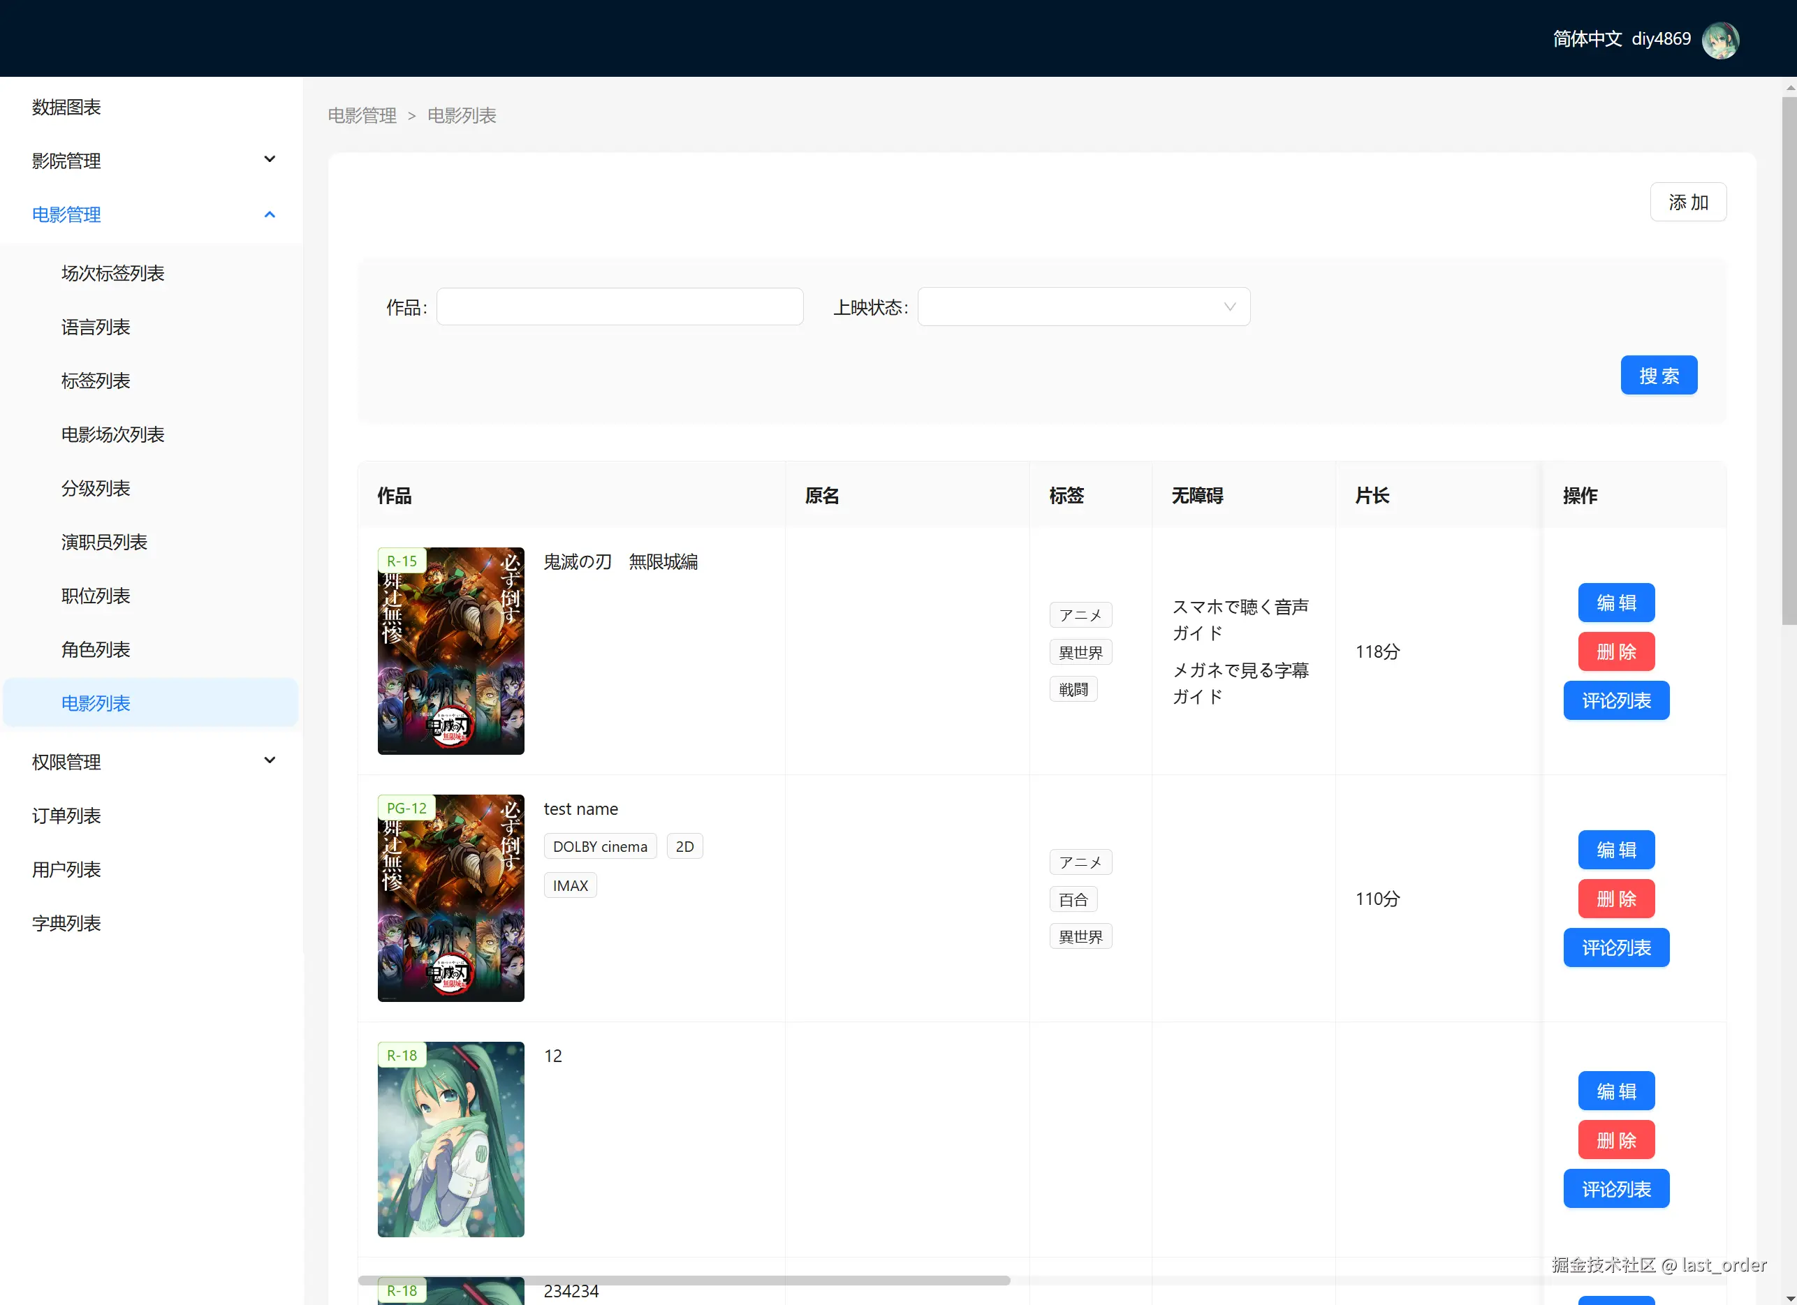This screenshot has height=1305, width=1797.
Task: Delete the test name movie
Action: pyautogui.click(x=1615, y=899)
